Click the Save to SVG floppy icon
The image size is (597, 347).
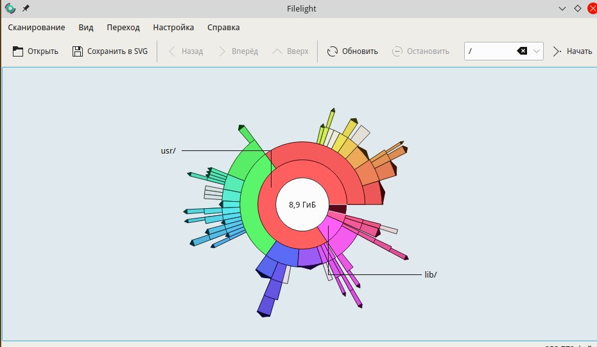[78, 51]
